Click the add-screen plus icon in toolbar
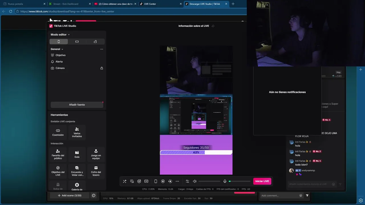This screenshot has height=205, width=365. point(146,181)
